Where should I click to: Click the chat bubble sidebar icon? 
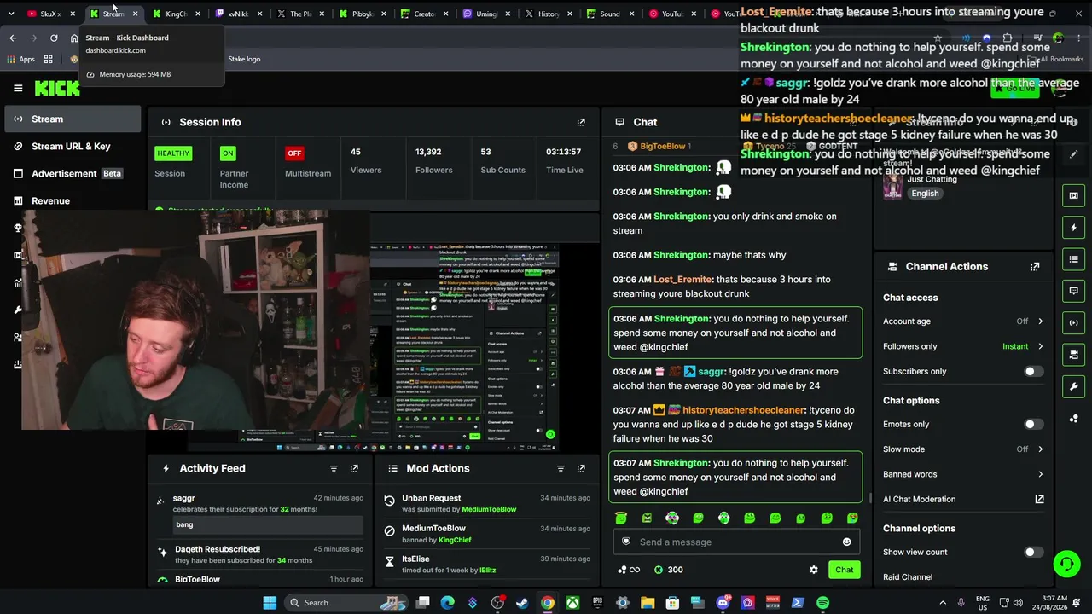point(1073,291)
